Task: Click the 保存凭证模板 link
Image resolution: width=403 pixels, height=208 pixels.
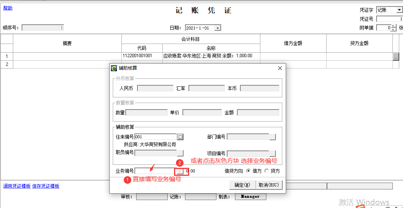Action: click(x=46, y=186)
